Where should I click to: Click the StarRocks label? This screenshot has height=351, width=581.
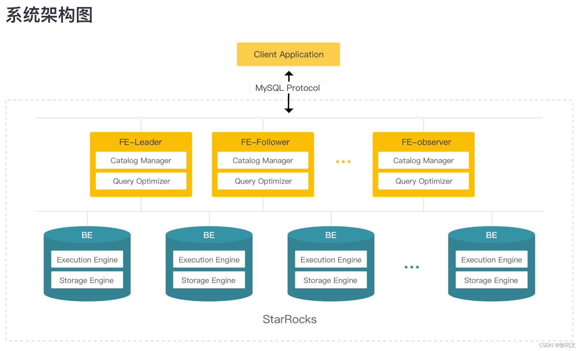[x=290, y=319]
